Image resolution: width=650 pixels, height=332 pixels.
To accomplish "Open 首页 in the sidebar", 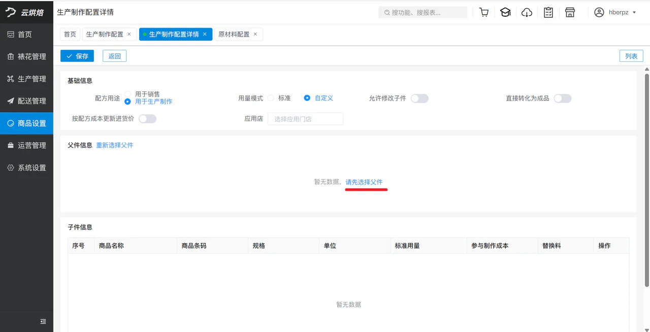I will pos(26,35).
